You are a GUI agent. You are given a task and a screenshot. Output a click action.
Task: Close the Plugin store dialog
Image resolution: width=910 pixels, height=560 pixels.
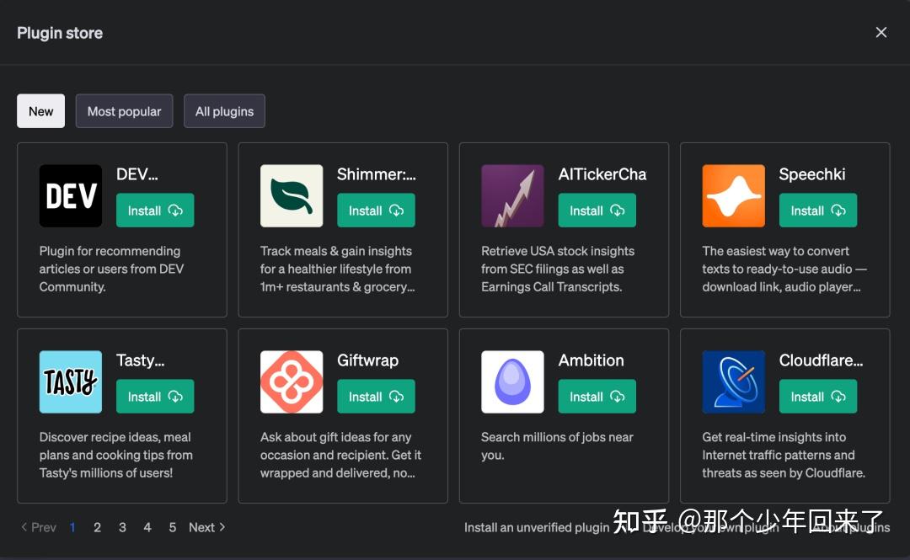tap(881, 32)
